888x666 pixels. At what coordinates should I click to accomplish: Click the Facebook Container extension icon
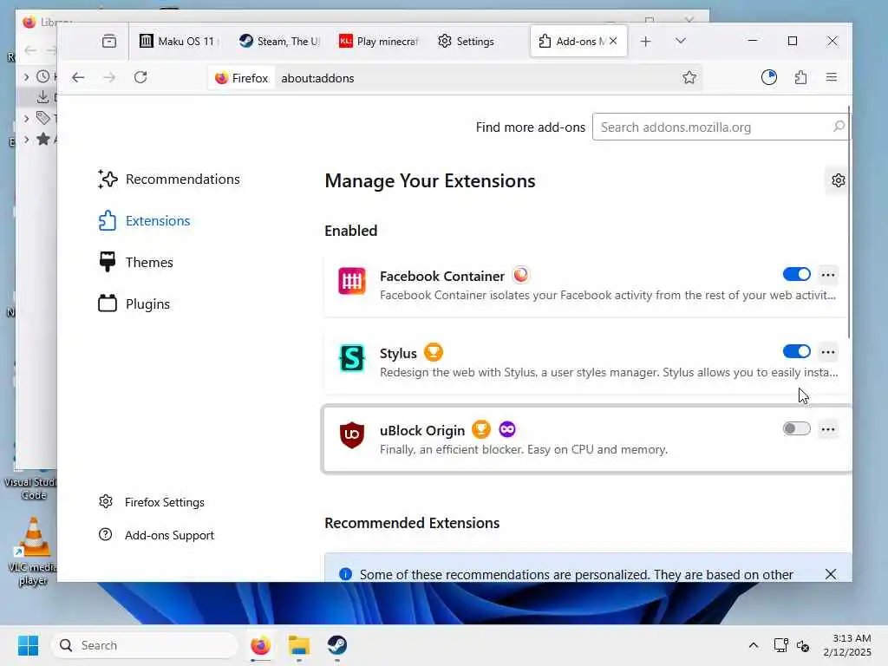tap(352, 282)
